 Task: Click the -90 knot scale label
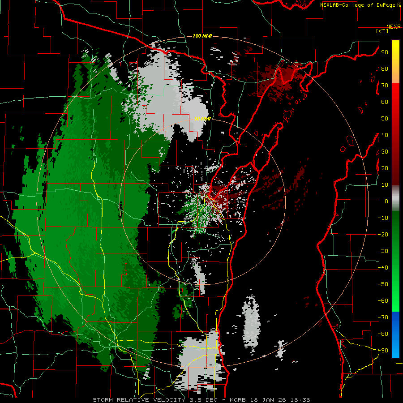383,351
